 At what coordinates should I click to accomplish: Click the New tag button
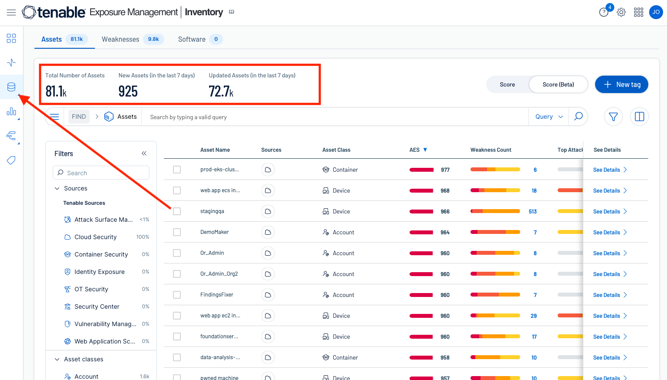(622, 84)
